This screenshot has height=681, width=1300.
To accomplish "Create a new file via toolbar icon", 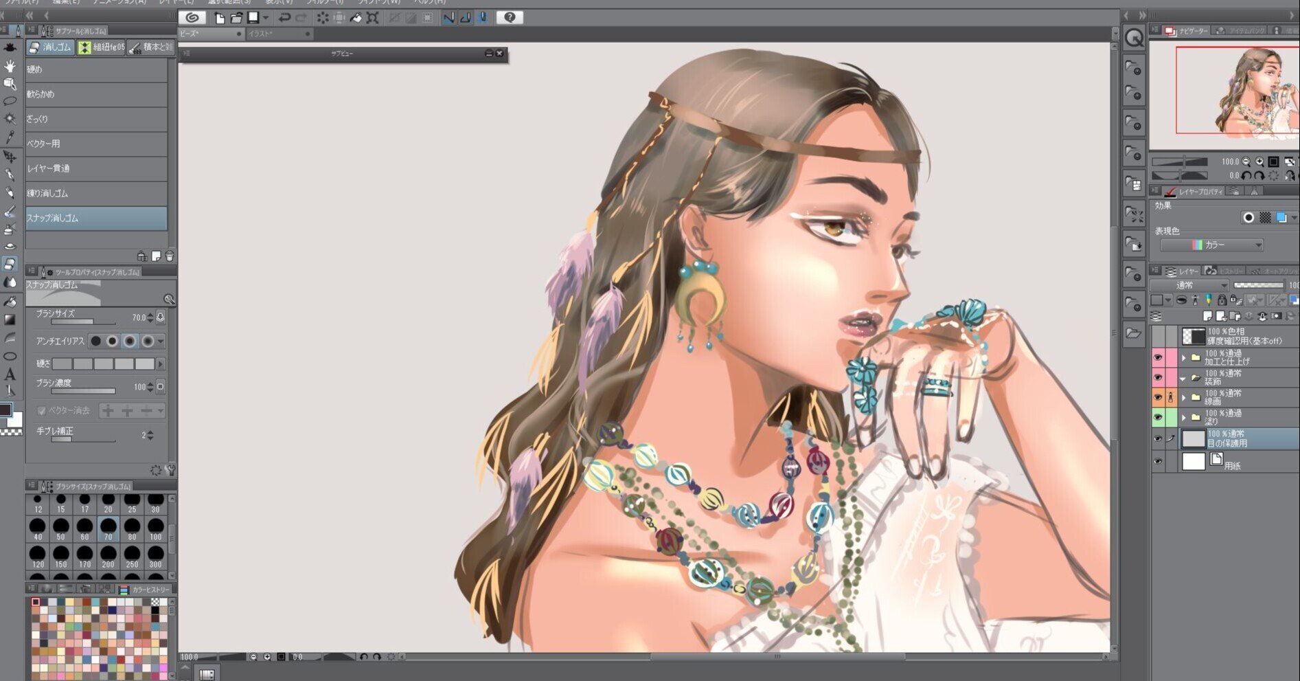I will point(220,18).
